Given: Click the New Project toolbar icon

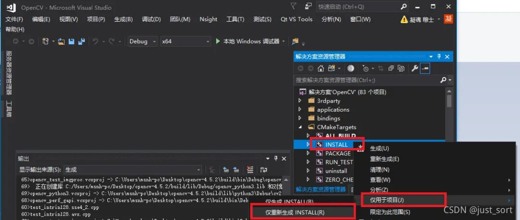Looking at the screenshot, I should [45, 41].
